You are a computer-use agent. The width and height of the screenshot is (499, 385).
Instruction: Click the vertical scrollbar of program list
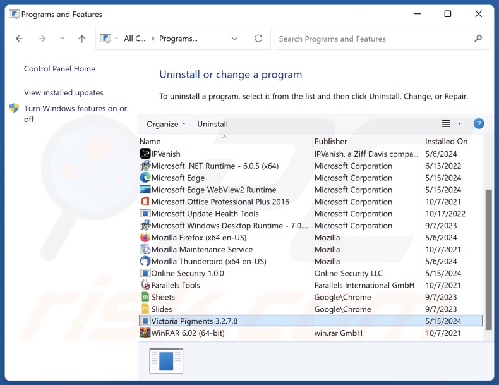click(x=488, y=258)
